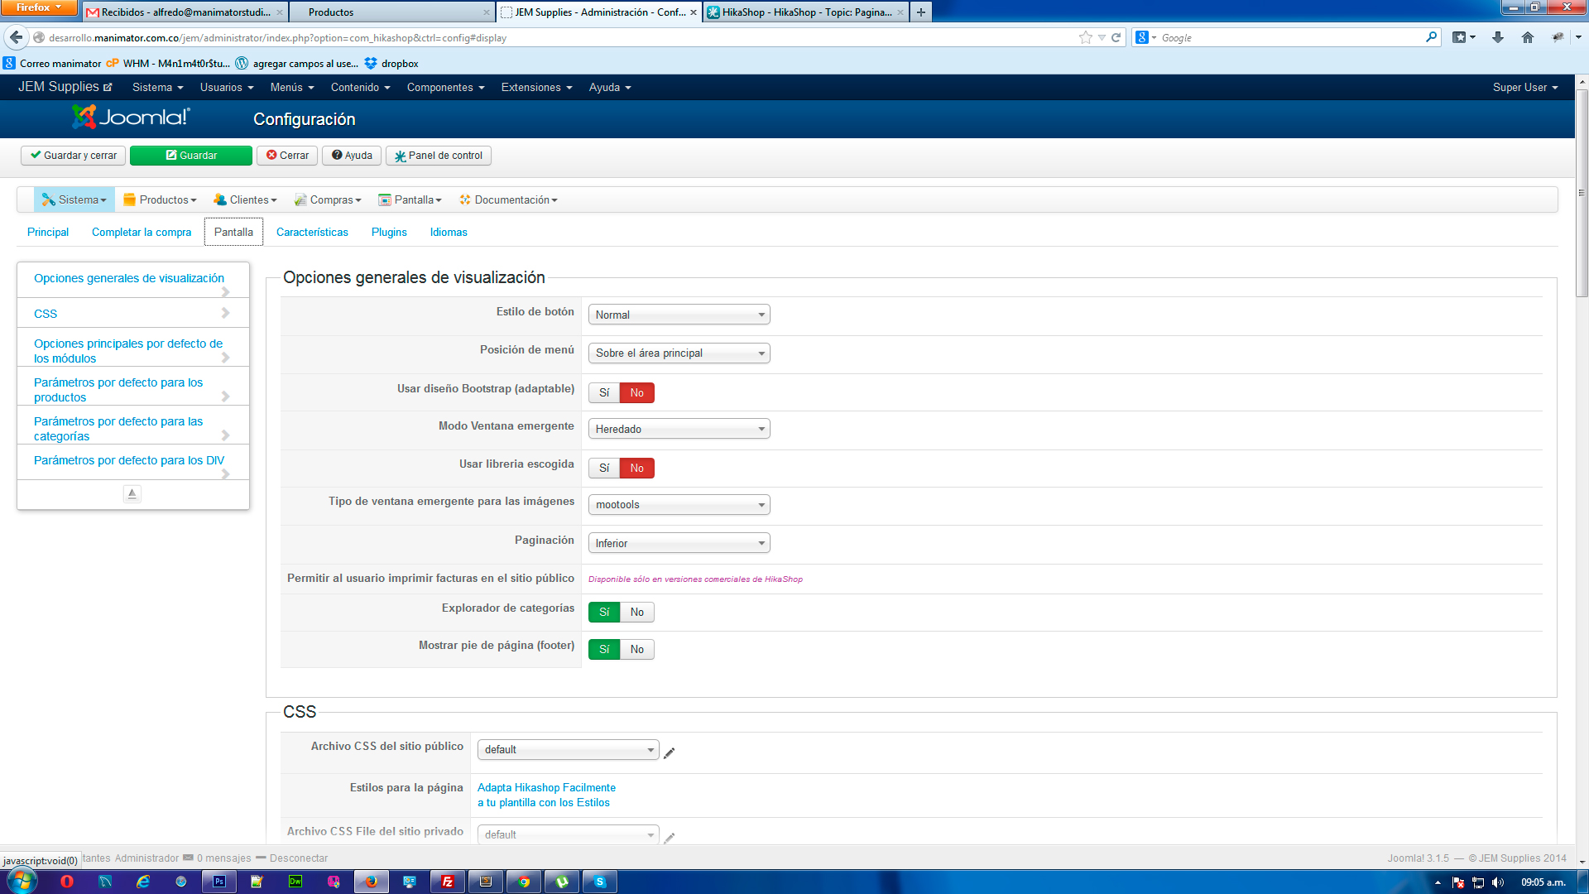Click the green Guardar button
The image size is (1589, 894).
pyautogui.click(x=191, y=156)
